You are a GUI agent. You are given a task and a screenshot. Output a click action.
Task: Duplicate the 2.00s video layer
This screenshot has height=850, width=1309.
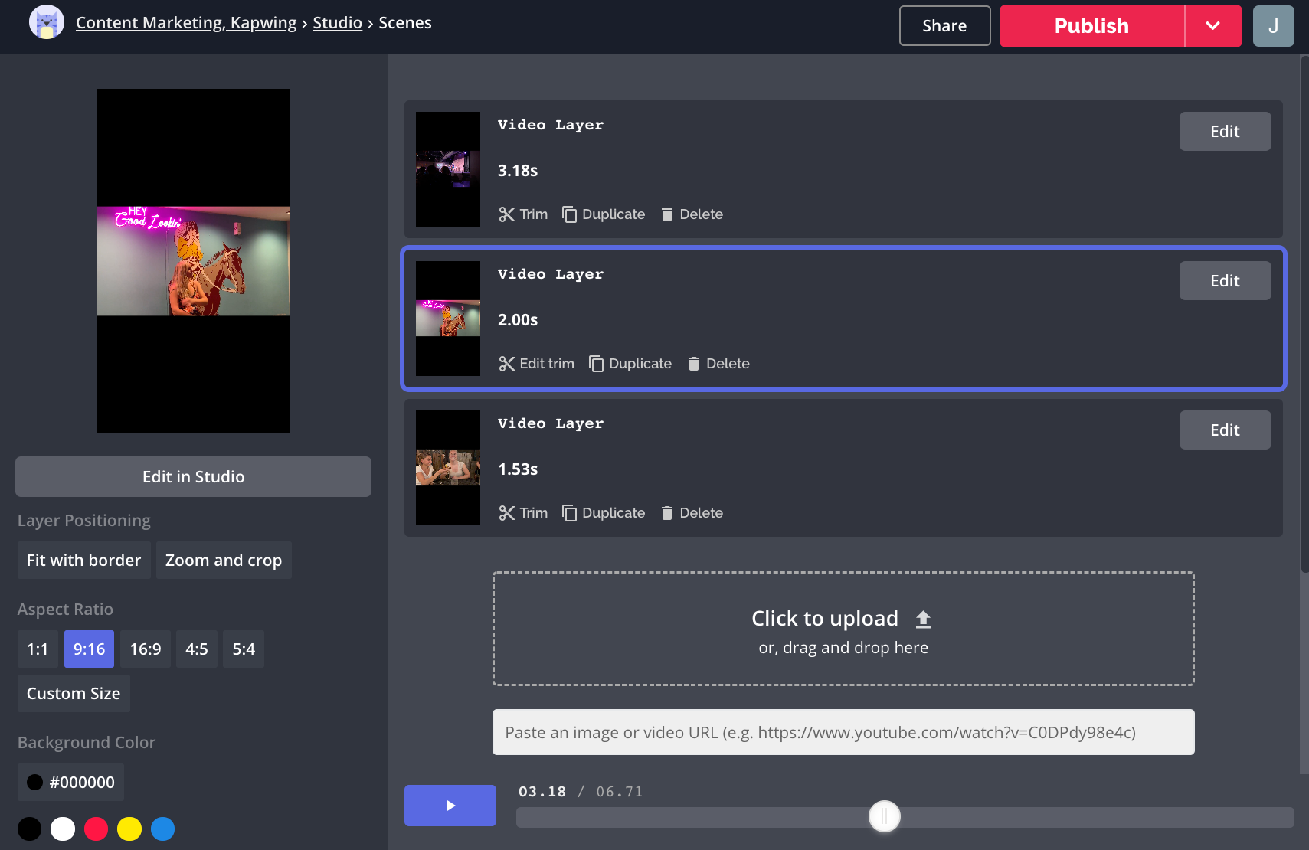[630, 364]
